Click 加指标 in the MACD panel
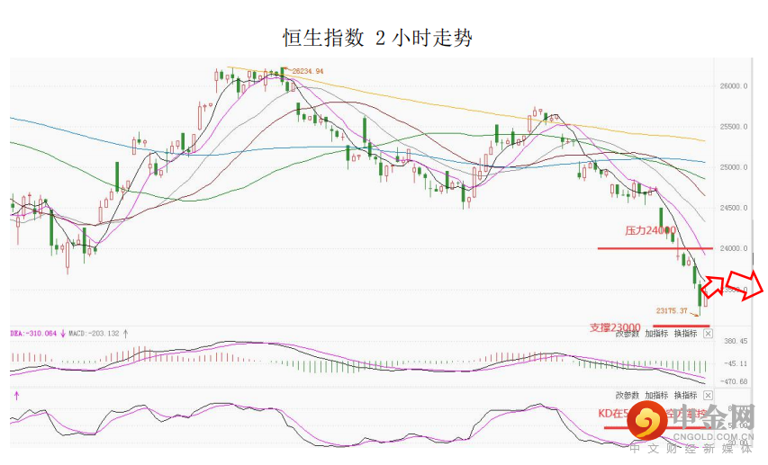 (656, 334)
